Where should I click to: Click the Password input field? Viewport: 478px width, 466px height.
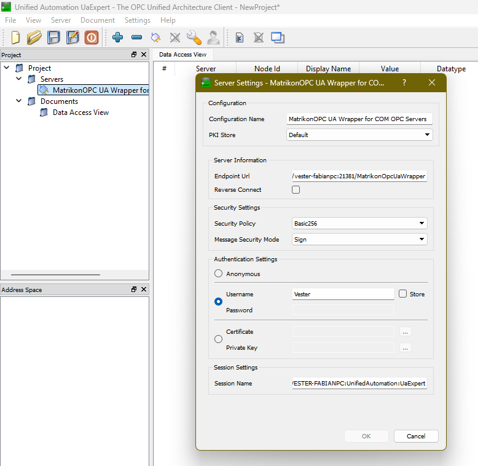(x=343, y=310)
